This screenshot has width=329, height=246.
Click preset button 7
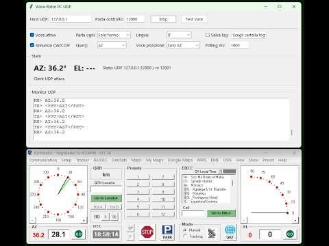click(x=163, y=177)
